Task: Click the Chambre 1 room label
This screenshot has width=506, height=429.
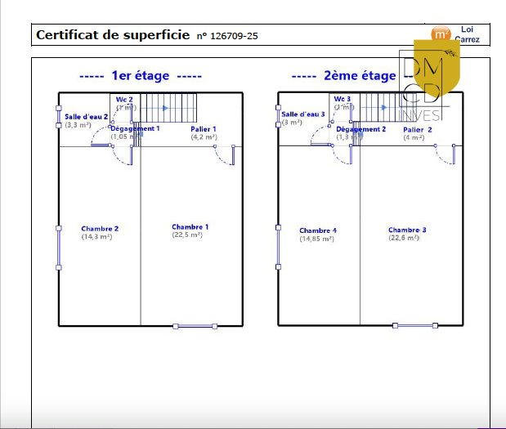Action: 190,227
